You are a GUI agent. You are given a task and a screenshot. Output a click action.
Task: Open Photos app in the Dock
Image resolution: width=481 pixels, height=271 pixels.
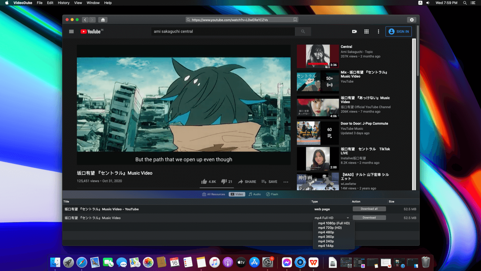point(148,262)
